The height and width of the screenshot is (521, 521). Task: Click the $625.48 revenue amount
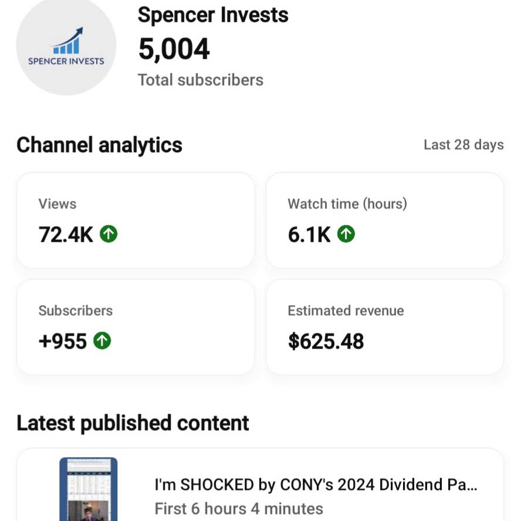point(326,341)
